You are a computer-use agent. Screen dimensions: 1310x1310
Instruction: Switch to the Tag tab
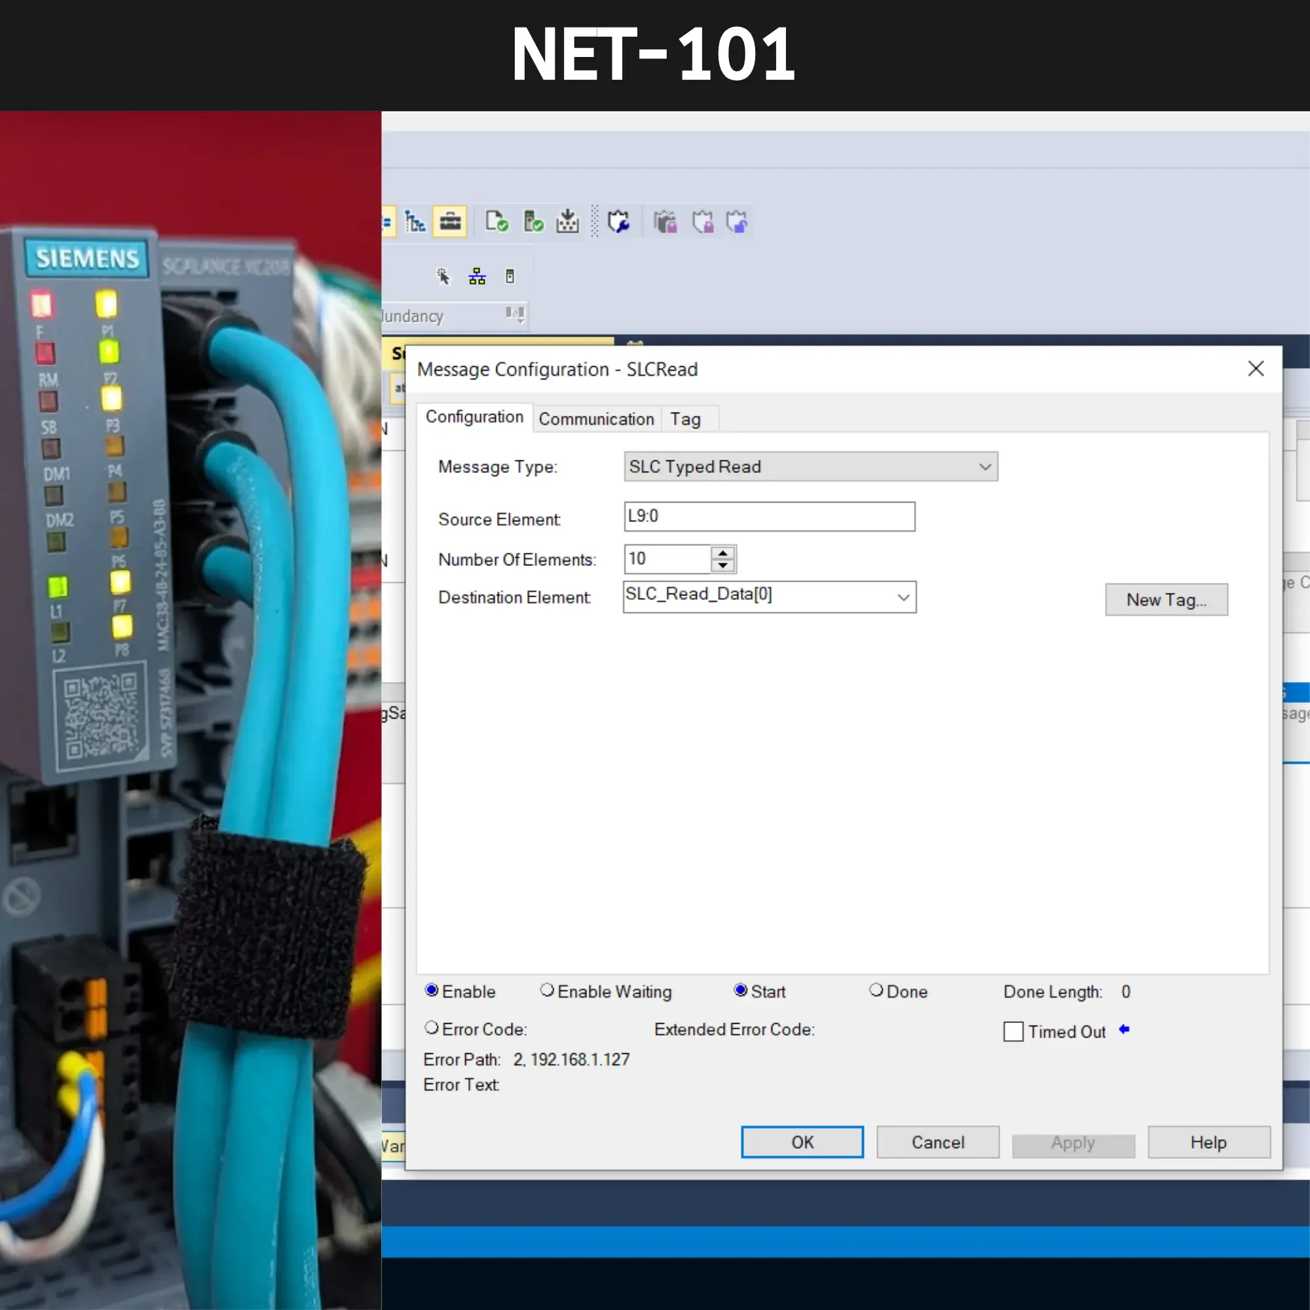pos(686,419)
